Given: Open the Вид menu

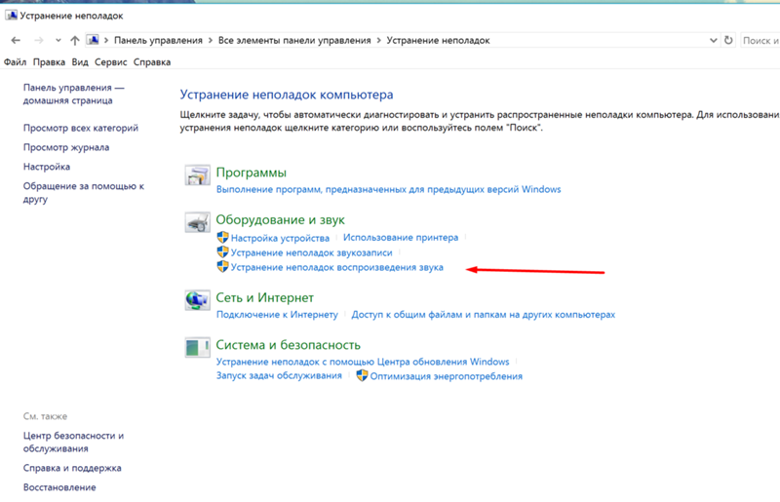Looking at the screenshot, I should [x=80, y=62].
